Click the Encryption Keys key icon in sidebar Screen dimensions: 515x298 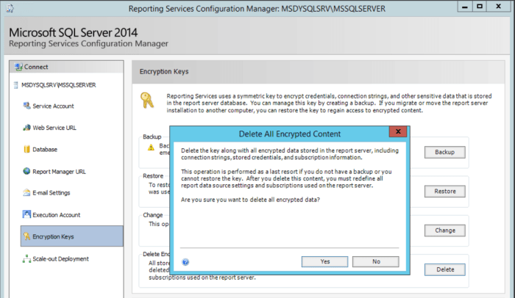click(26, 236)
